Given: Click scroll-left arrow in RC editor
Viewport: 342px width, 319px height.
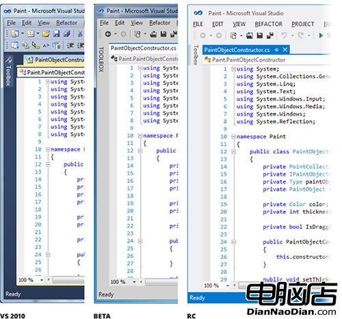Looking at the screenshot, I should click(x=235, y=285).
